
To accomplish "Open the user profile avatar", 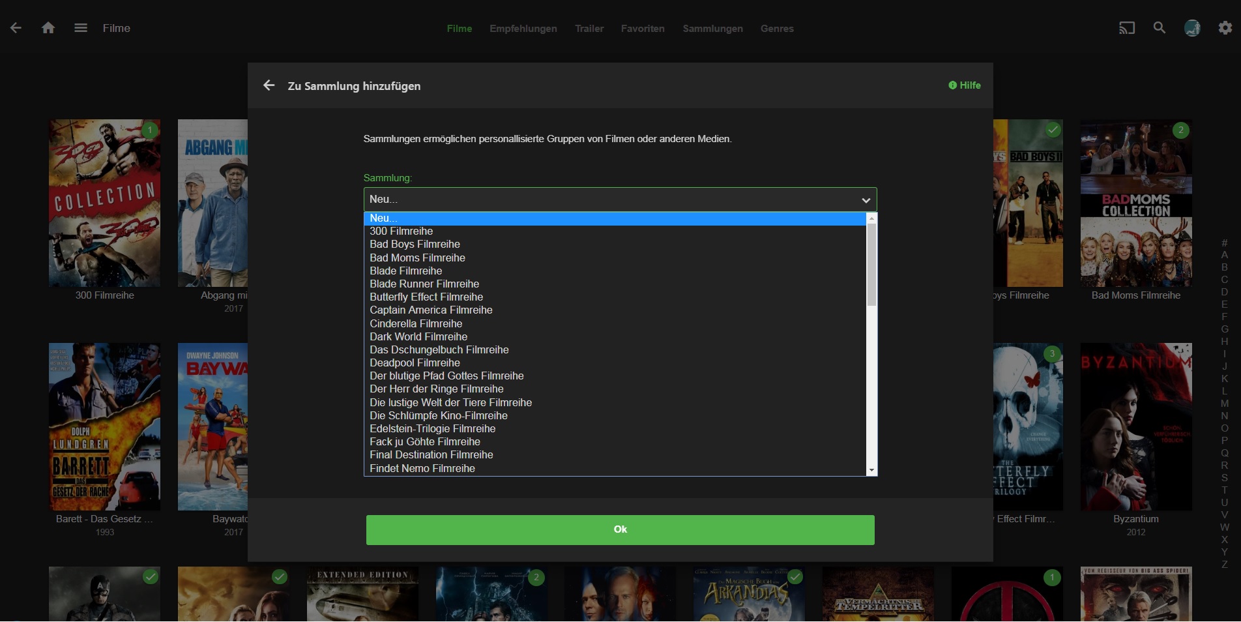I will point(1192,28).
